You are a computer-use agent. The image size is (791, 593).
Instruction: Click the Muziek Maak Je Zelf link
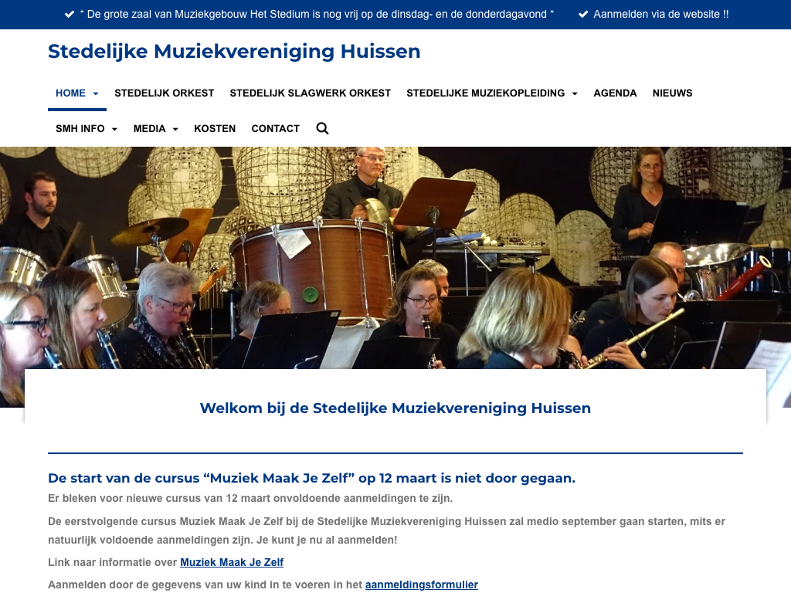[232, 562]
